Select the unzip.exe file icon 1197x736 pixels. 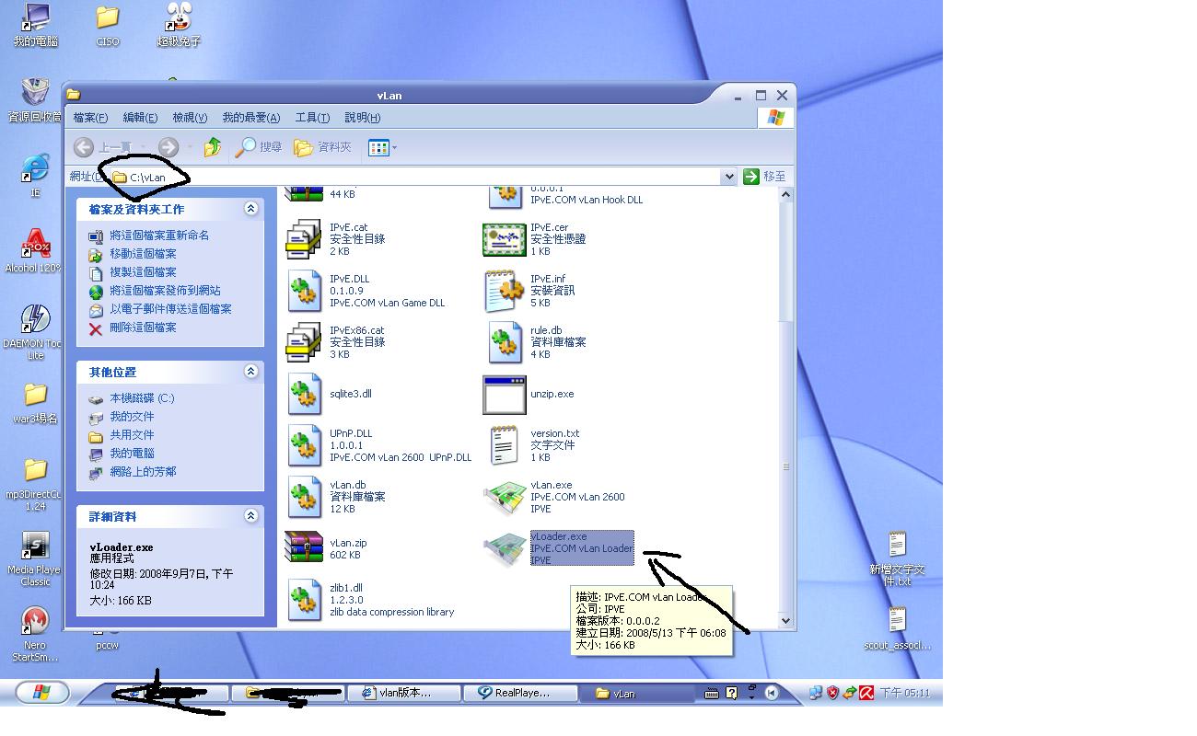(505, 395)
